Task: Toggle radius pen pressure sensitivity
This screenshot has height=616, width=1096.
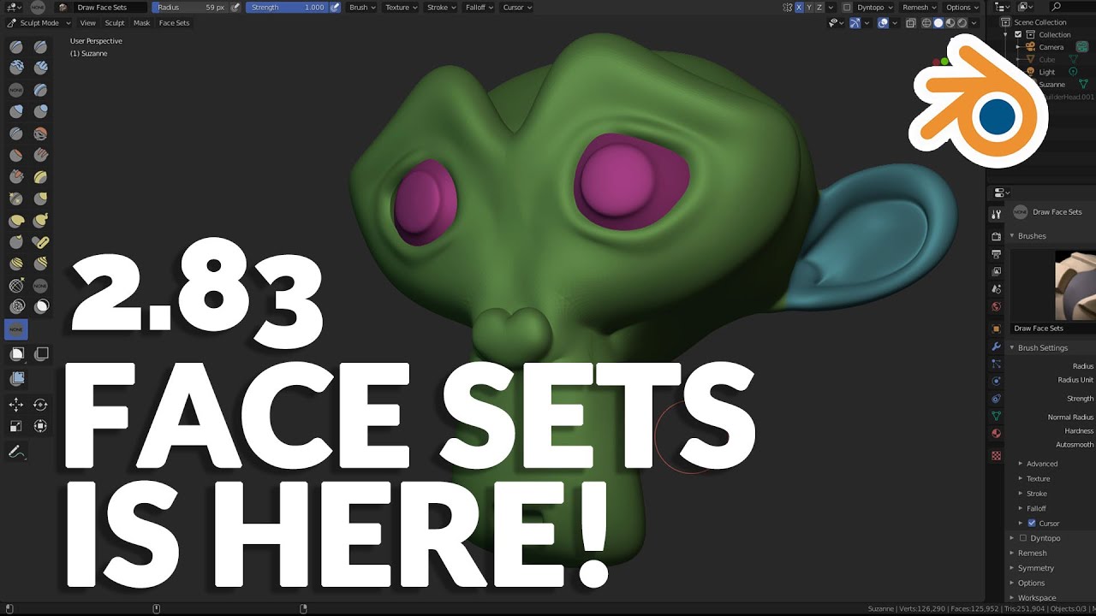Action: point(235,7)
